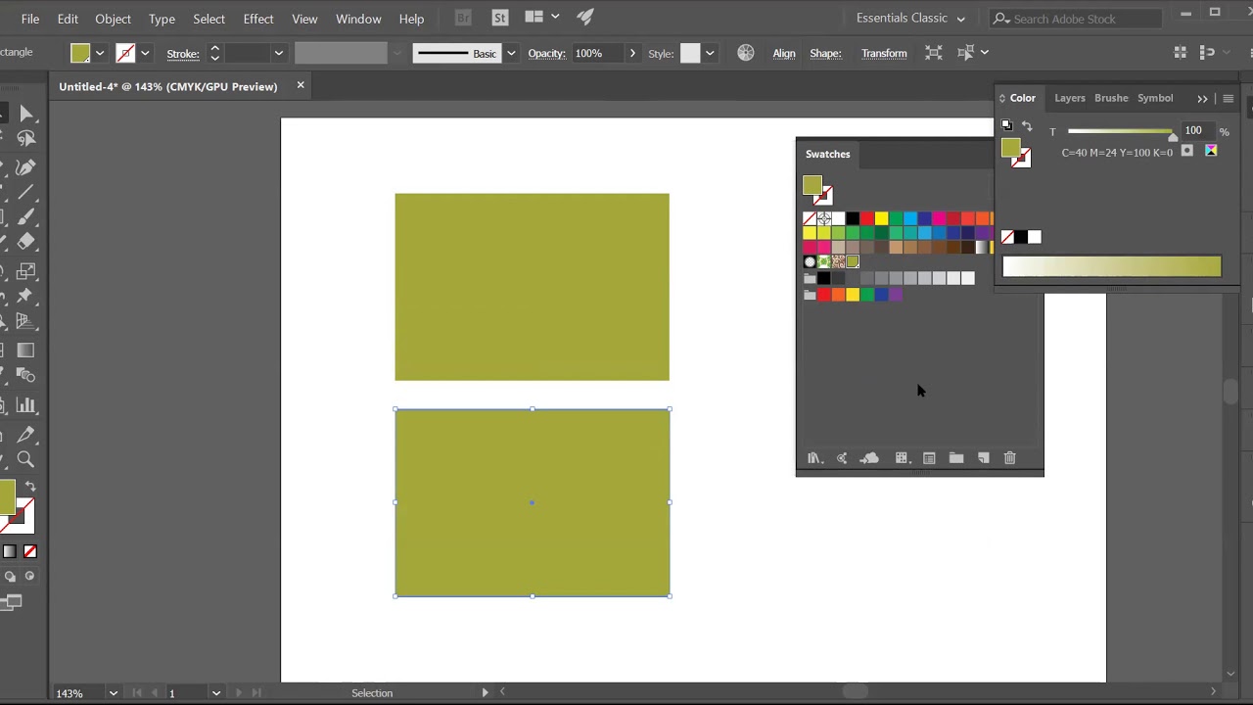Open graphic Style dropdown
The image size is (1253, 705).
[710, 53]
